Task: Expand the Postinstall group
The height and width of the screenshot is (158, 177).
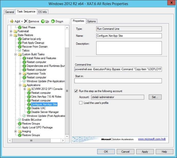Action: point(11,31)
